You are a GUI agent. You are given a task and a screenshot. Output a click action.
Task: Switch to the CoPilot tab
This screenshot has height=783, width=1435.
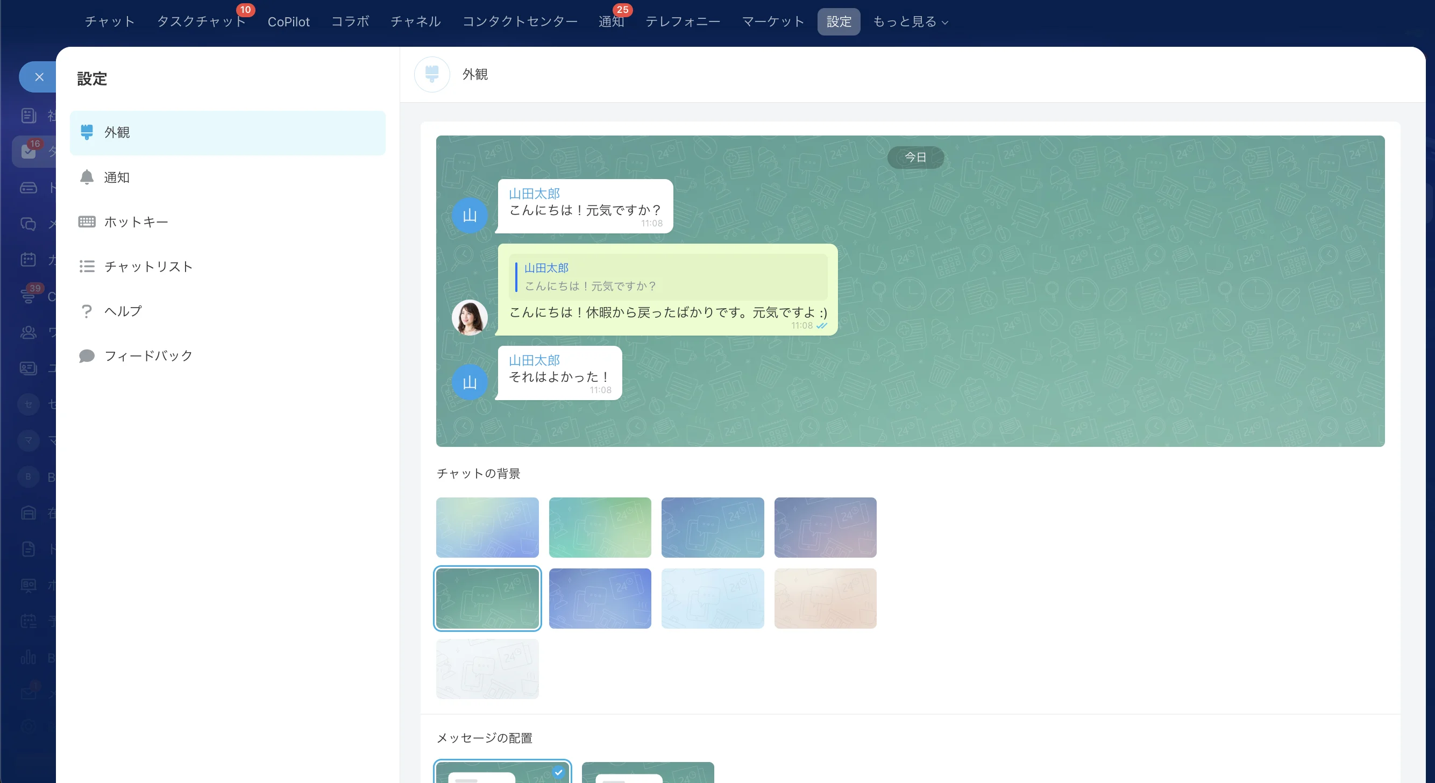click(x=288, y=22)
